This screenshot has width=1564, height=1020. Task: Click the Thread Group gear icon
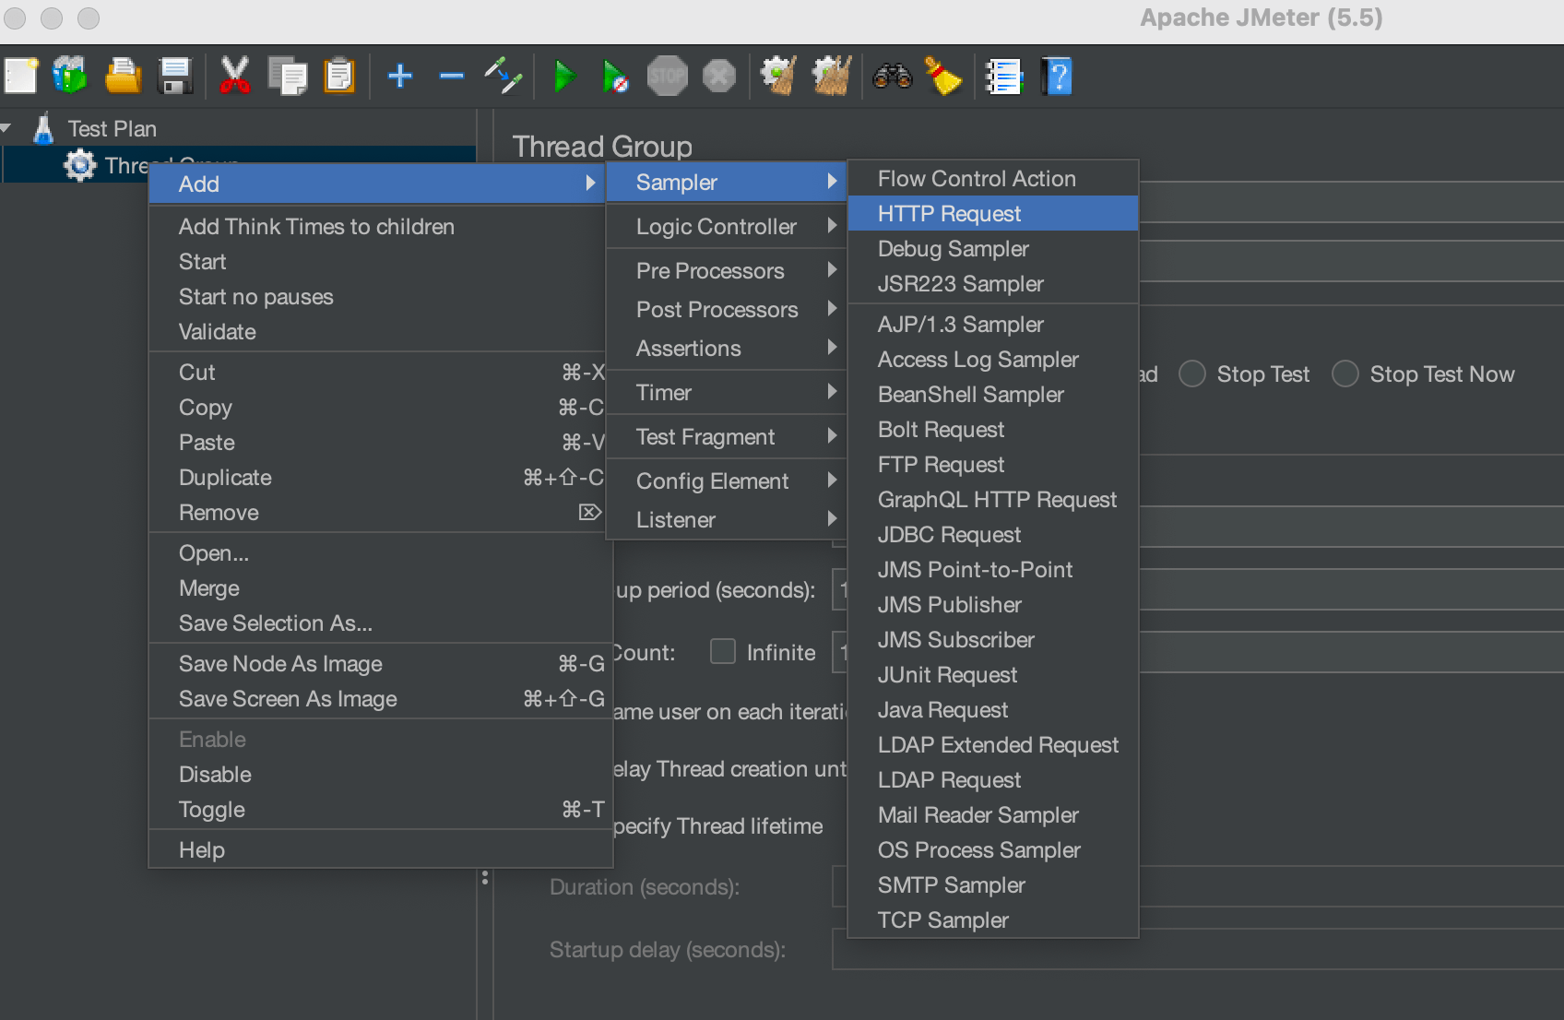80,165
